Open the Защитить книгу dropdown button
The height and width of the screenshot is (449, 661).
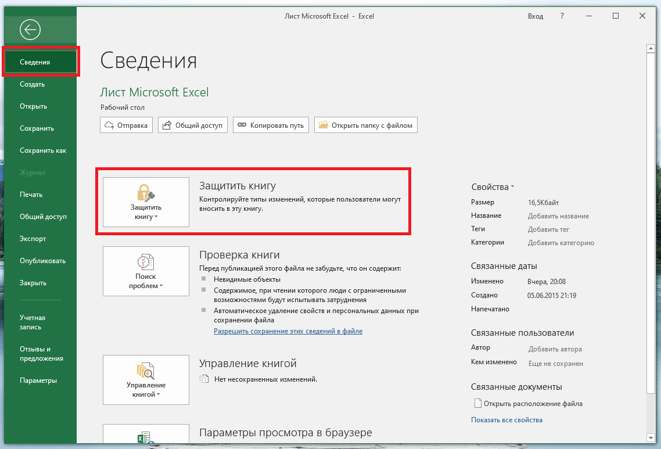click(146, 202)
